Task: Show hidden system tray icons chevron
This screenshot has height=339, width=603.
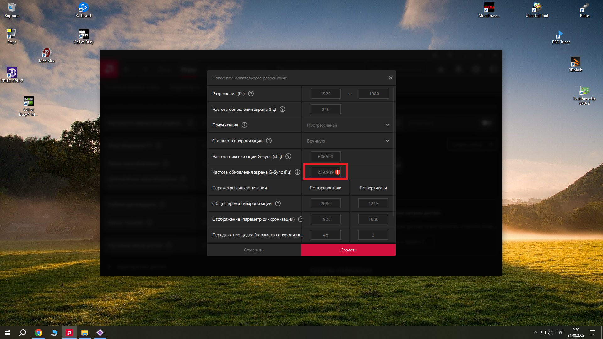Action: pos(535,333)
